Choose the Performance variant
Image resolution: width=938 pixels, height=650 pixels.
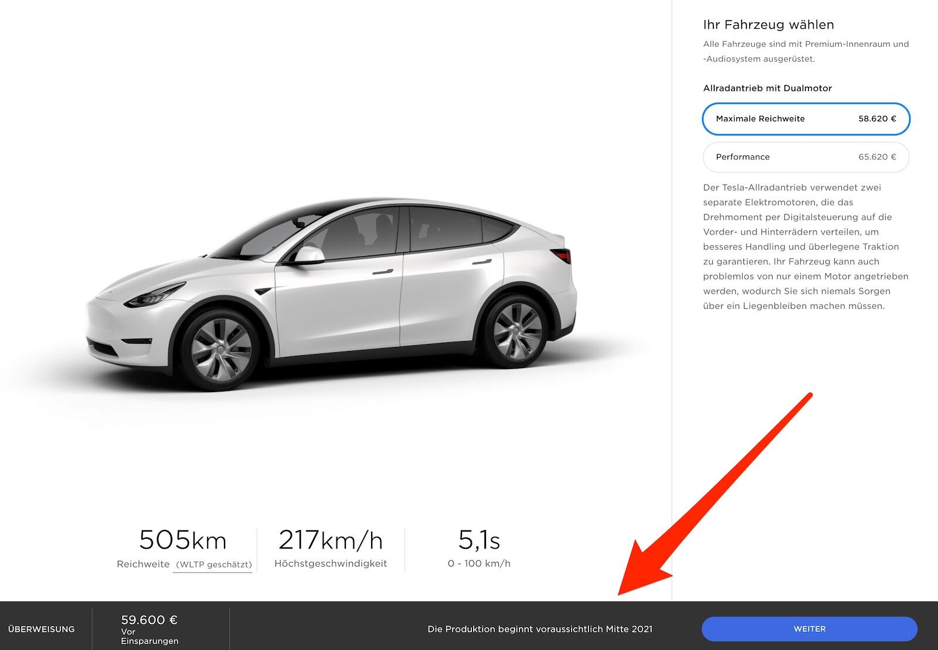[806, 157]
